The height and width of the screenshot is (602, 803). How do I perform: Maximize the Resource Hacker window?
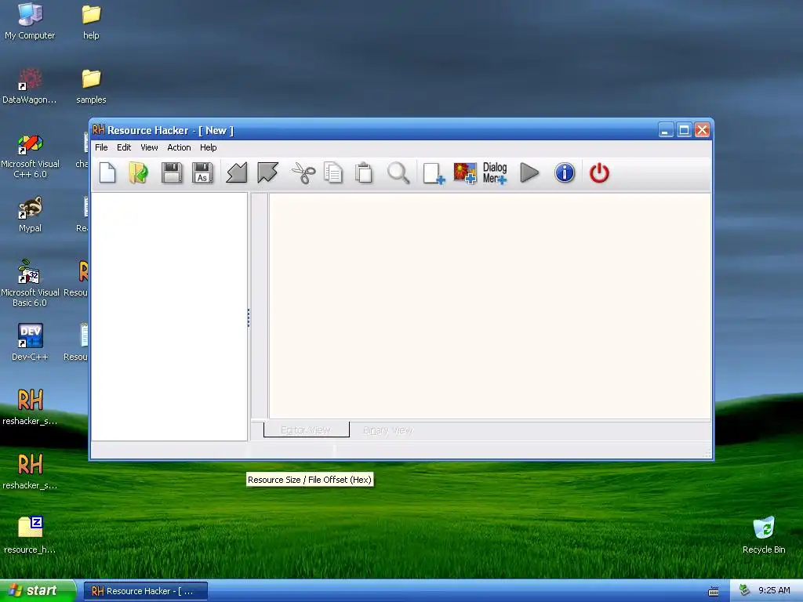(x=684, y=130)
